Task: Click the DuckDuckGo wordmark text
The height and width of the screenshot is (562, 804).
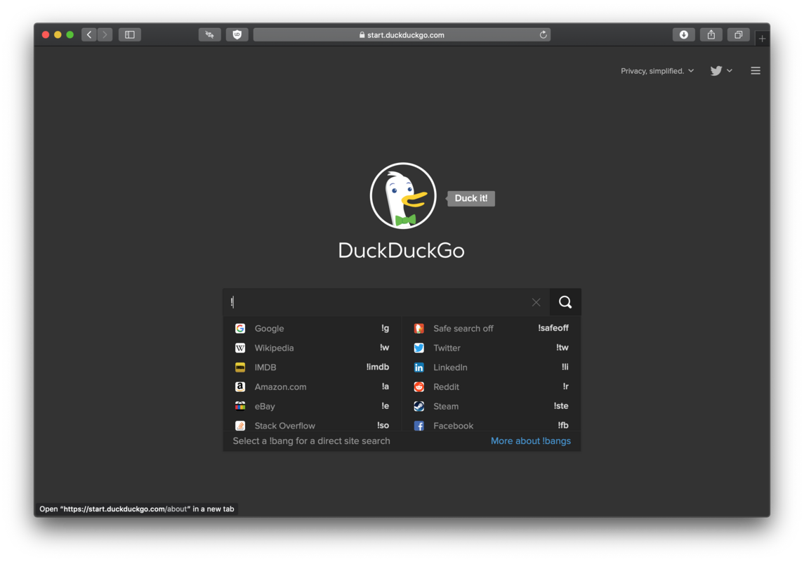Action: click(402, 250)
